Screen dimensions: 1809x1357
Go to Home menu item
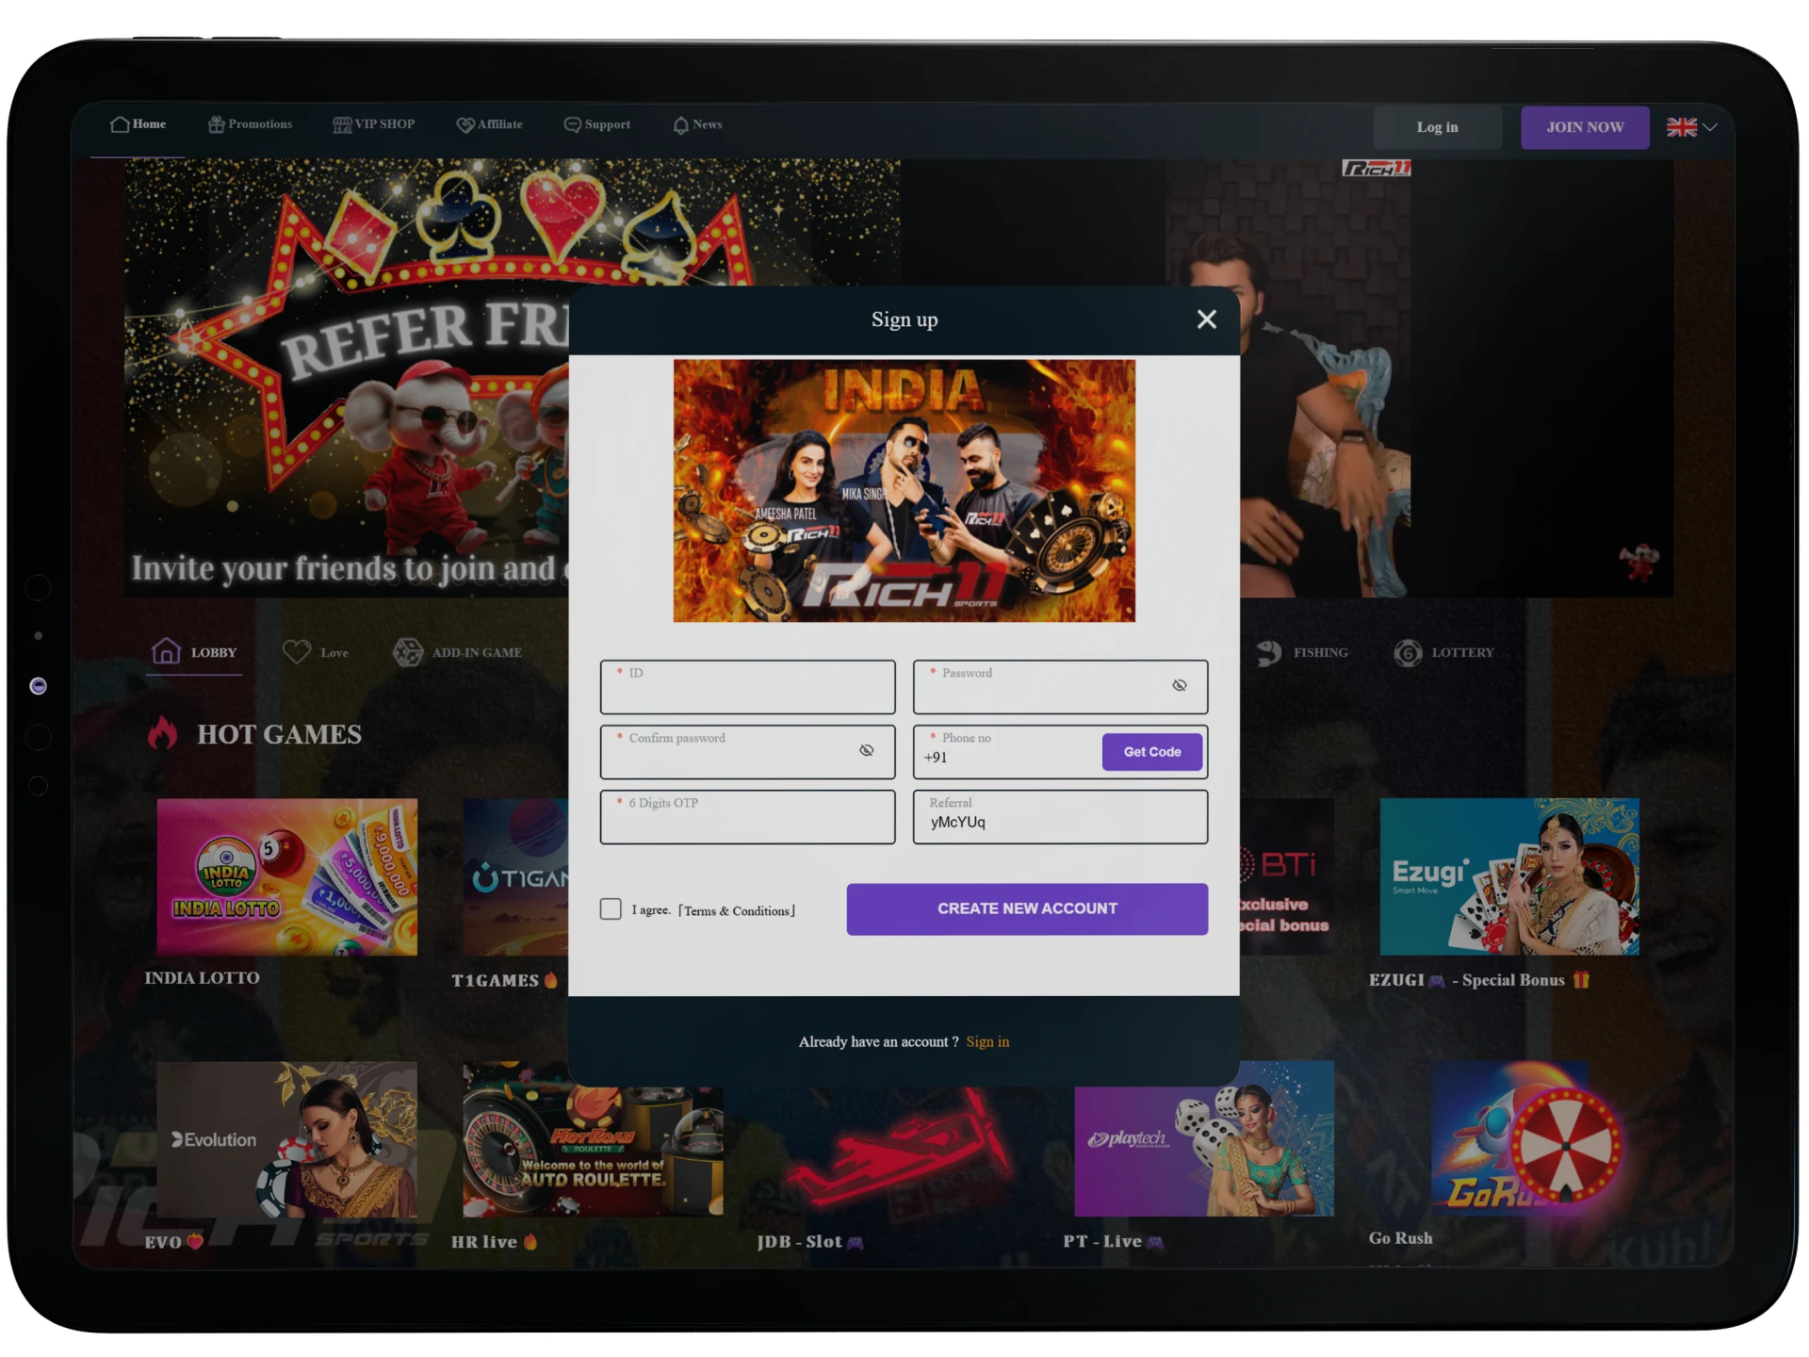point(139,124)
